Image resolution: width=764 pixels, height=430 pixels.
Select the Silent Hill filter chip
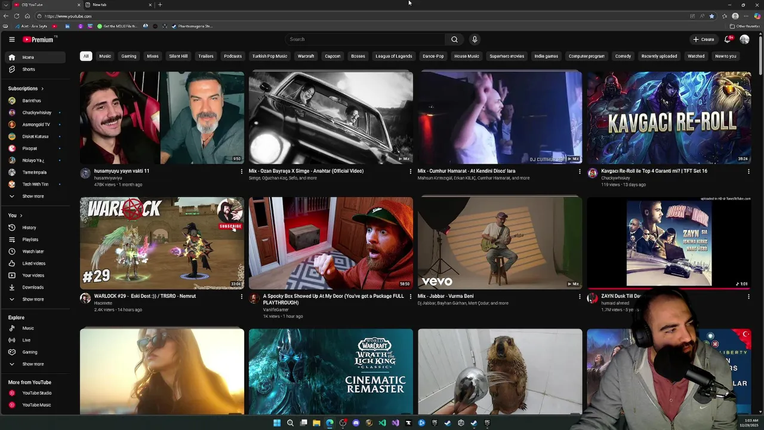pos(178,56)
